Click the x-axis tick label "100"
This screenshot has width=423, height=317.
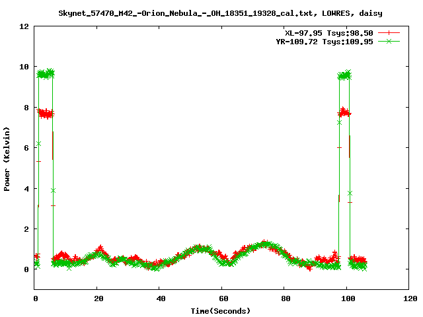coord(348,299)
